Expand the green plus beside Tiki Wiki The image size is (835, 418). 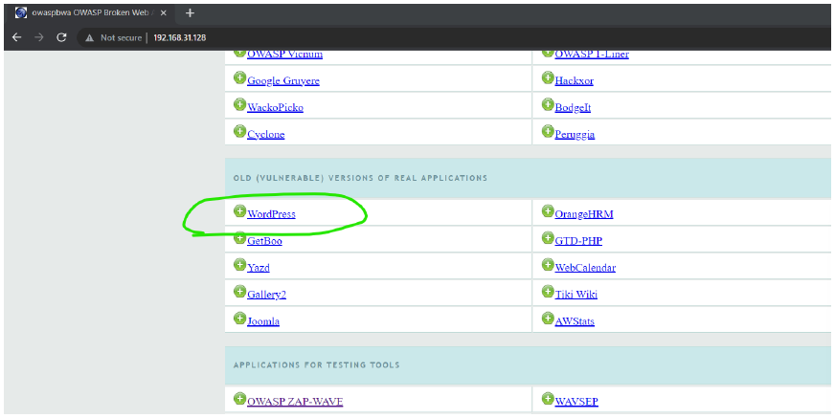point(548,292)
